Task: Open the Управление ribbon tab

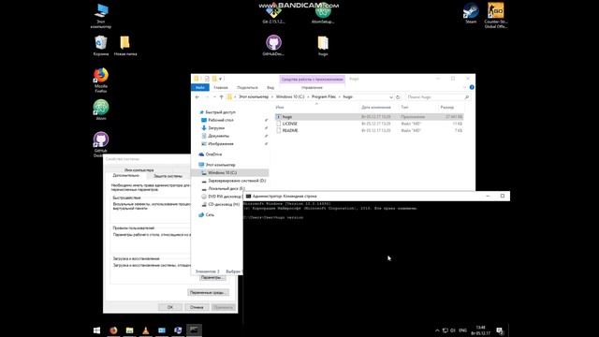Action: [312, 87]
